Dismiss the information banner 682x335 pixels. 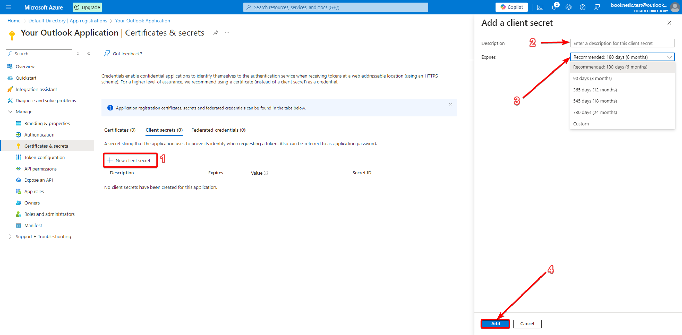click(450, 105)
